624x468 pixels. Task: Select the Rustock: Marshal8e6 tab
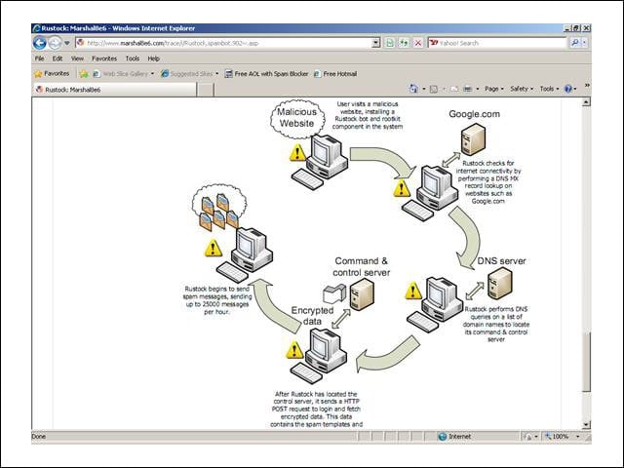point(114,90)
